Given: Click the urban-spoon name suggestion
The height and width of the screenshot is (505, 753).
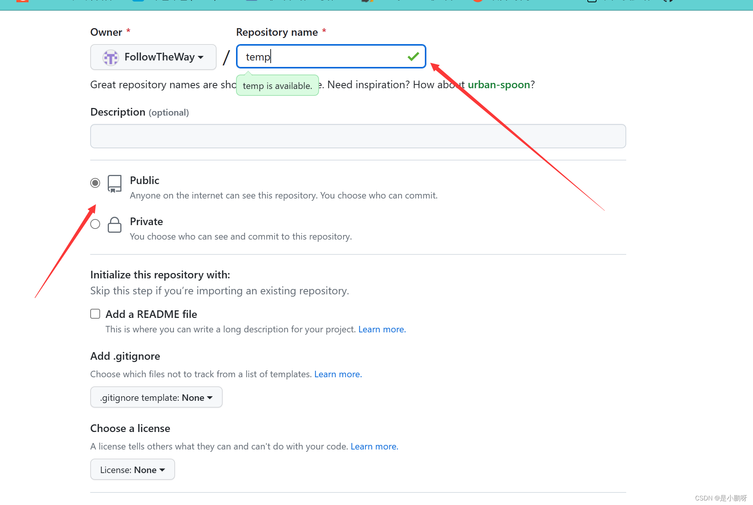Looking at the screenshot, I should click(499, 84).
